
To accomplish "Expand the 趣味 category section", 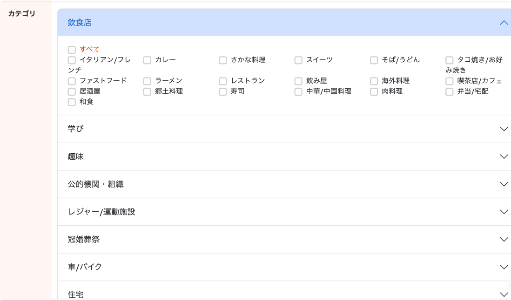I will point(503,157).
